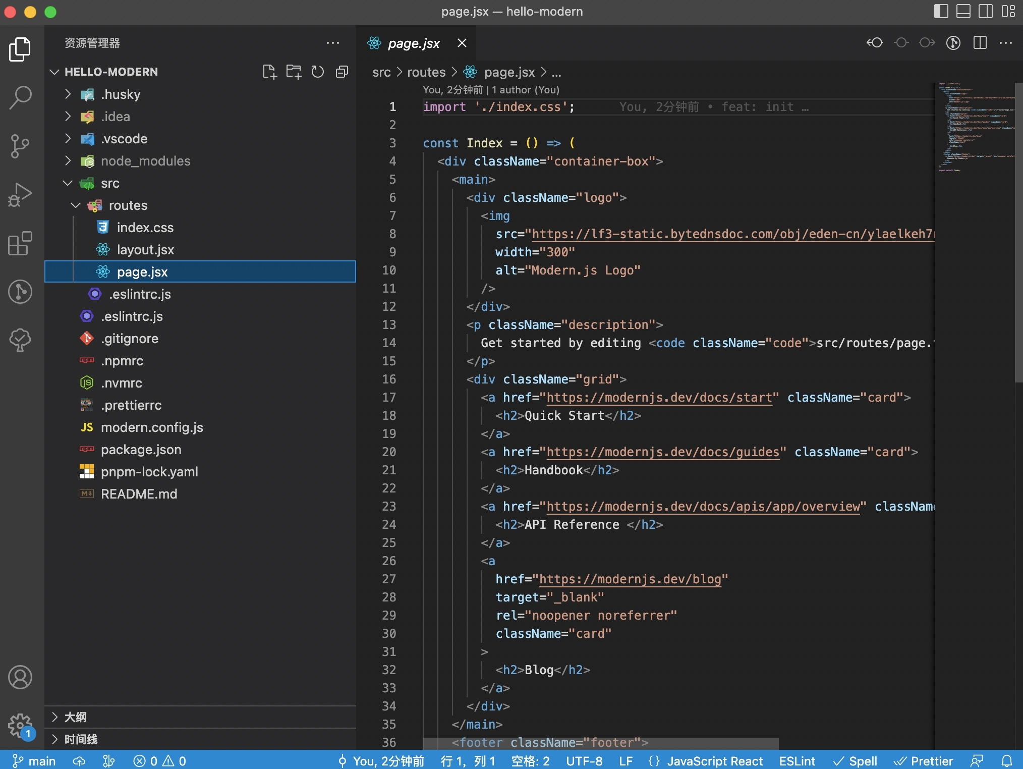Go to line via 行 1, 列 1
1023x769 pixels.
coord(468,761)
